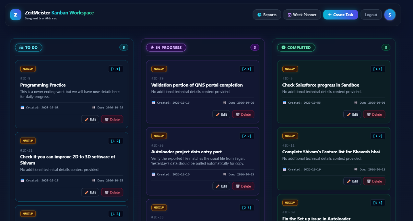Click the [3-3] position tag
This screenshot has width=413, height=221.
(x=378, y=202)
